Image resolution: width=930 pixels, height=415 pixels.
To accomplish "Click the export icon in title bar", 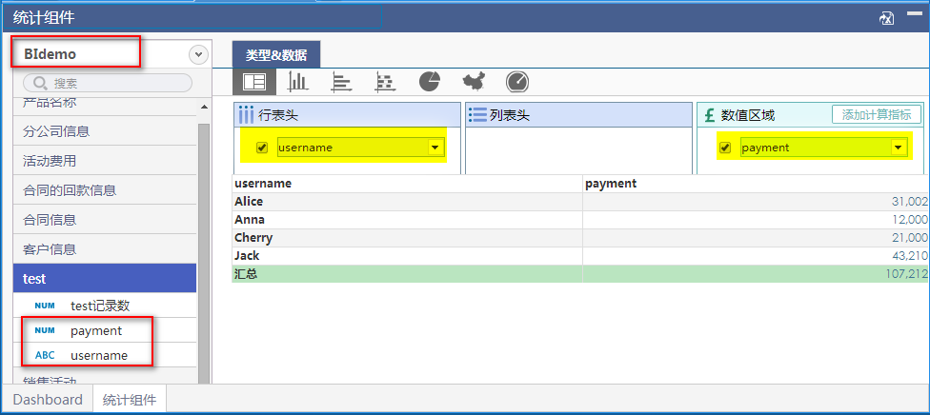I will click(x=886, y=17).
